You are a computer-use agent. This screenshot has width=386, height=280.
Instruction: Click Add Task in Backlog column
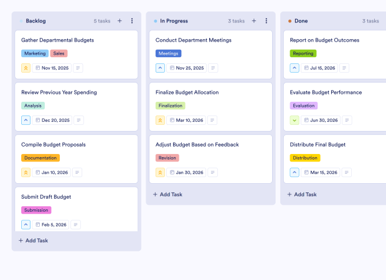(x=34, y=240)
